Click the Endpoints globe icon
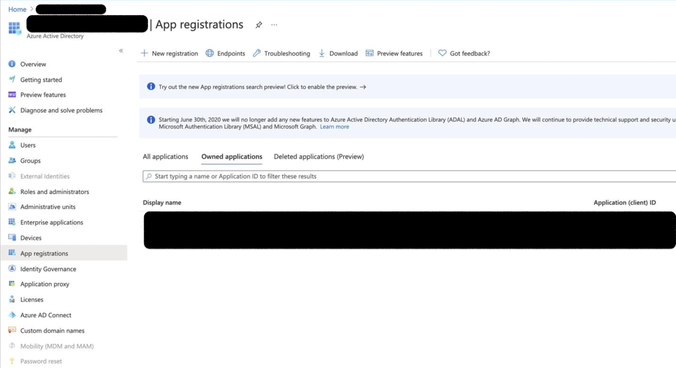 [x=210, y=53]
